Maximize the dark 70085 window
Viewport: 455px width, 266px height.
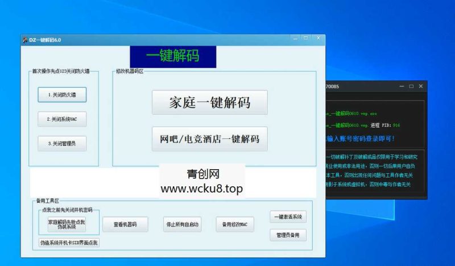(411, 87)
